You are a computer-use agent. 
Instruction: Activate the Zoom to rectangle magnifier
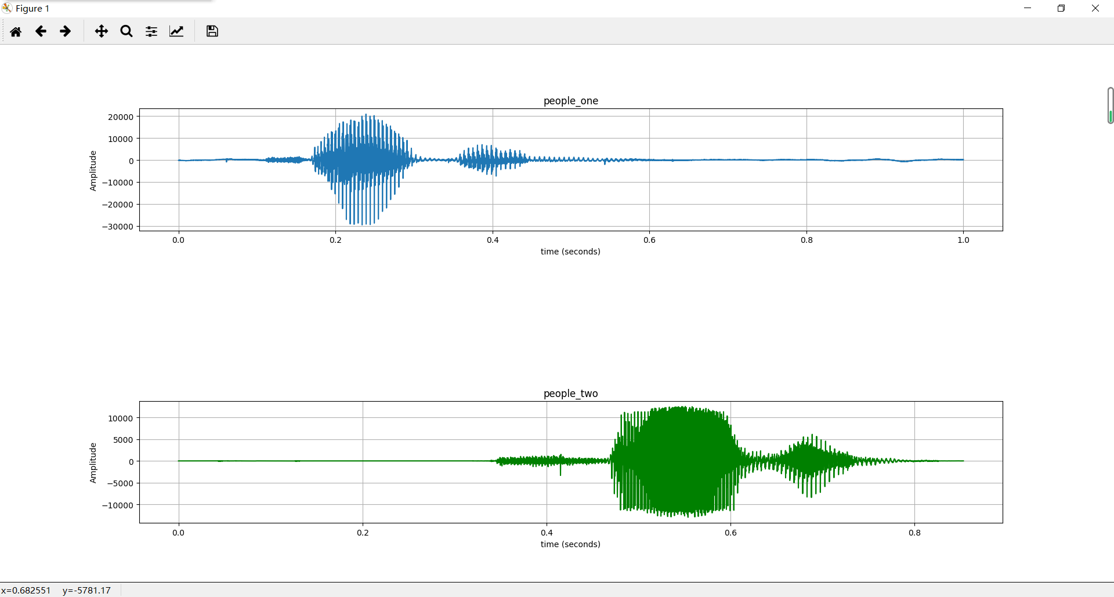point(126,31)
